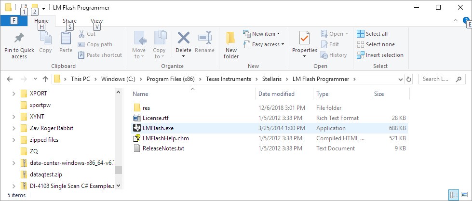Click Edit in the Open group
This screenshot has height=201, width=472.
pos(330,44)
